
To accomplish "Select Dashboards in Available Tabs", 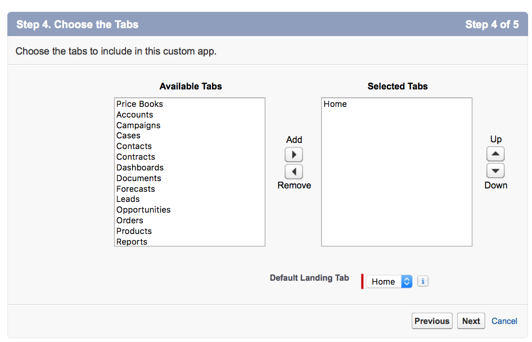I will (190, 168).
